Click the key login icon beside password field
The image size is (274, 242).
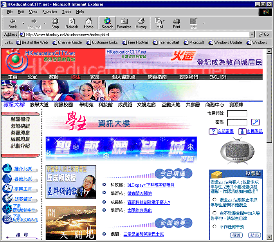(255, 122)
